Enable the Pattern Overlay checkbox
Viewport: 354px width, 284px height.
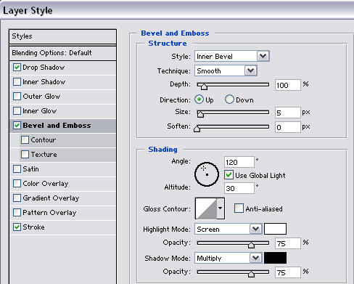pos(17,212)
